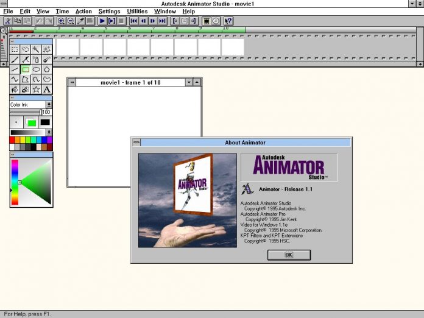
Task: Select the green rectangle shape tool
Action: (26, 69)
